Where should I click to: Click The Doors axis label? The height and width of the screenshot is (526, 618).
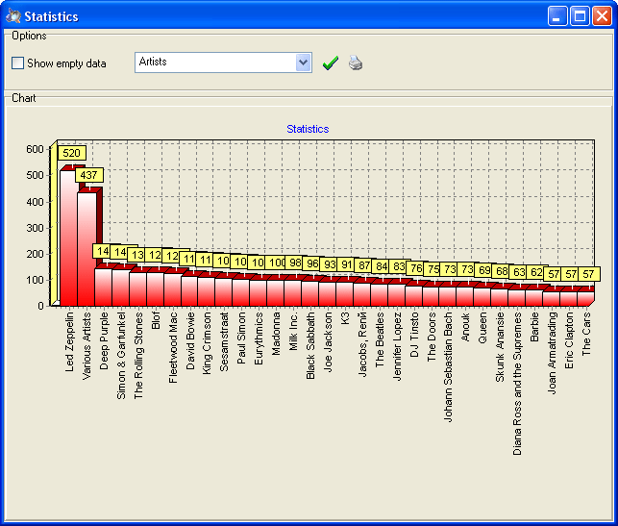tap(432, 337)
